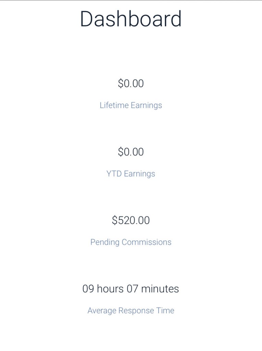Click the "YTD" abbreviation text
The image size is (262, 351).
114,174
